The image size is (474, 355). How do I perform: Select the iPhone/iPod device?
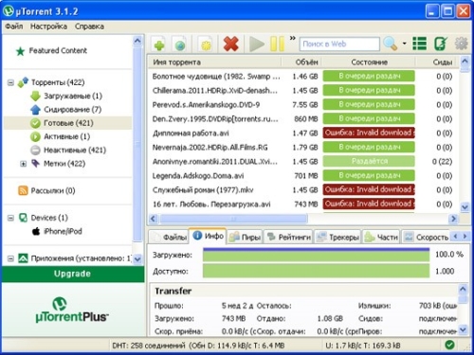tap(63, 231)
